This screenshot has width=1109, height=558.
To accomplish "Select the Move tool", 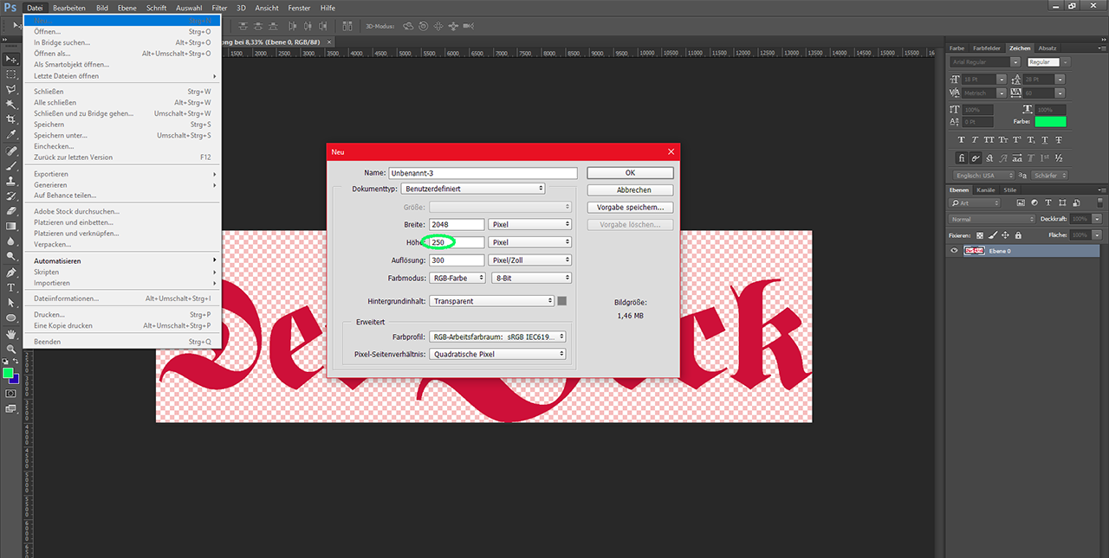I will click(x=11, y=59).
